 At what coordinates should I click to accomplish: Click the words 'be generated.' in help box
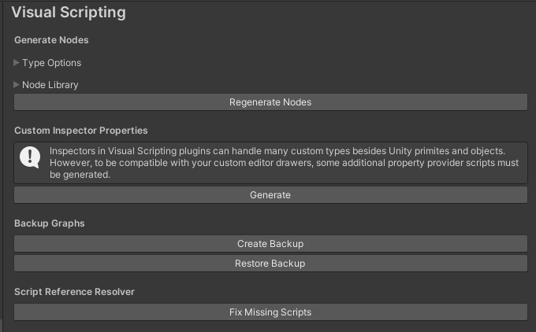point(80,175)
